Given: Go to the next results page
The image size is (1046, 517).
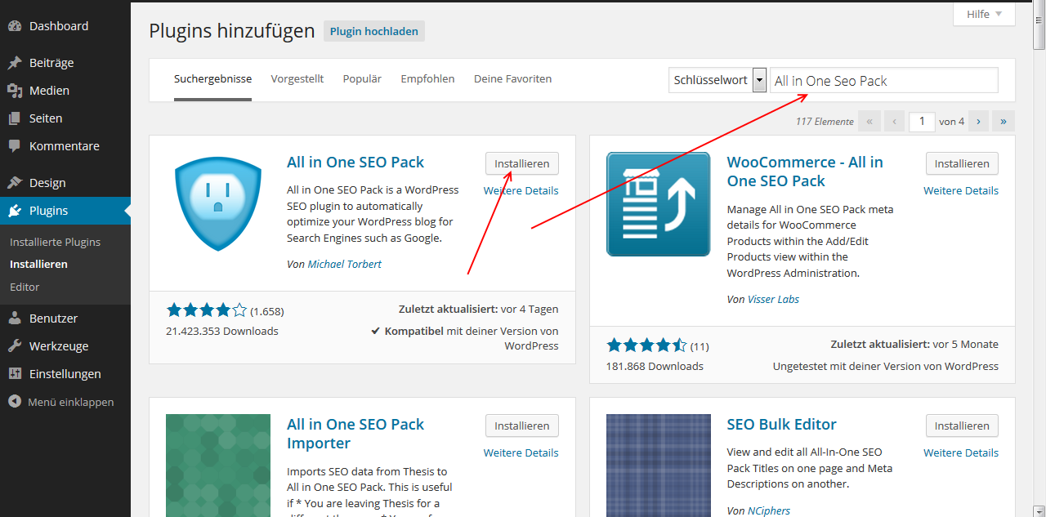Looking at the screenshot, I should (978, 121).
